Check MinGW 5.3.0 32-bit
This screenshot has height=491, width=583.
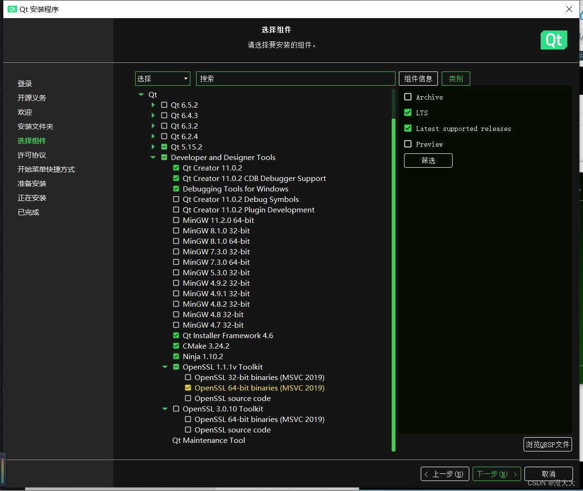[176, 272]
